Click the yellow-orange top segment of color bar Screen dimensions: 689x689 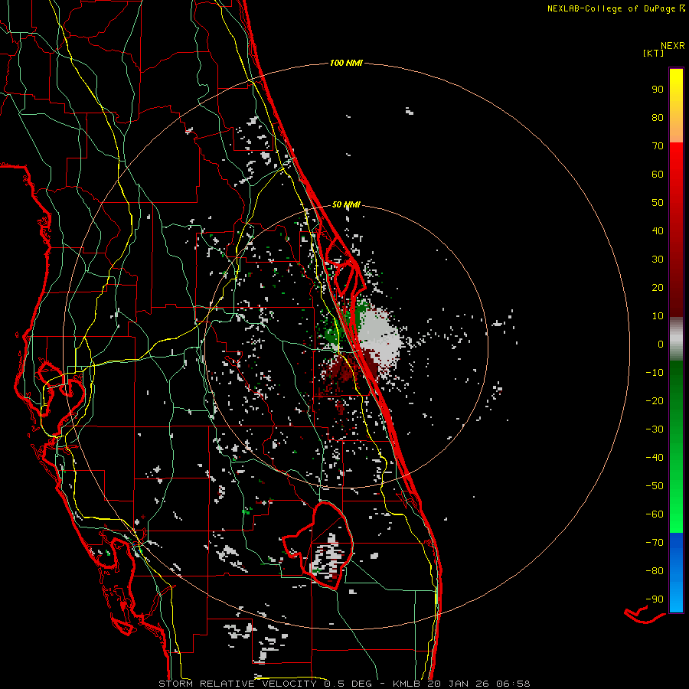coord(676,106)
